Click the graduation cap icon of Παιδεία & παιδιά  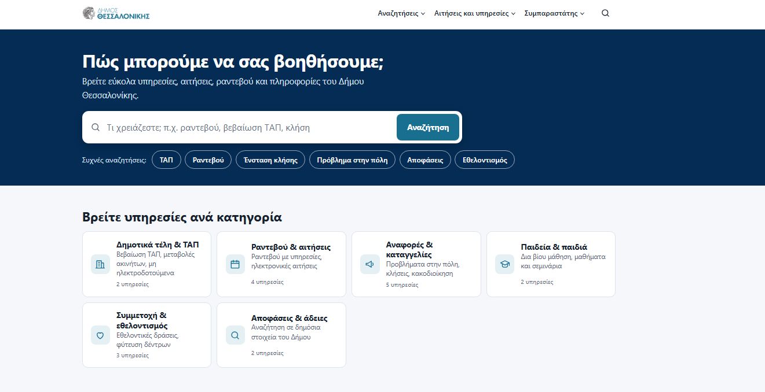[x=504, y=264]
